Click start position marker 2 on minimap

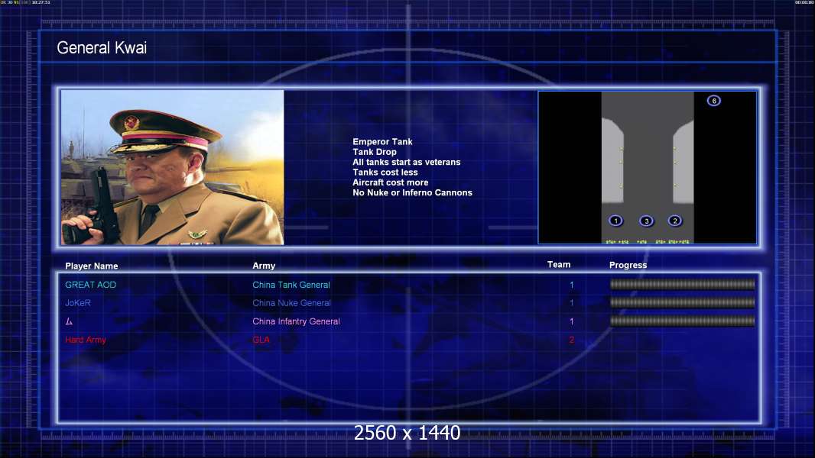pos(674,221)
